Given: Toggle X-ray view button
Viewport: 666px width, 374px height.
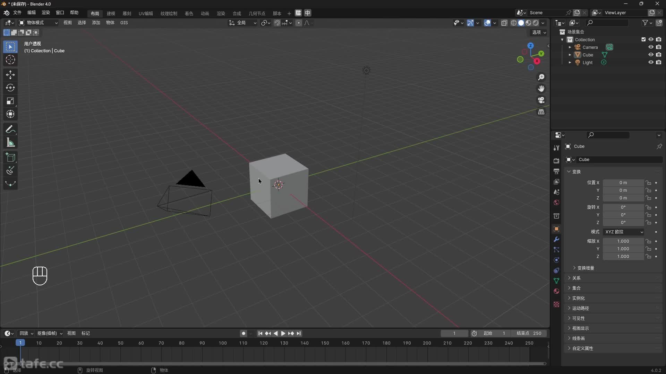Looking at the screenshot, I should point(504,23).
